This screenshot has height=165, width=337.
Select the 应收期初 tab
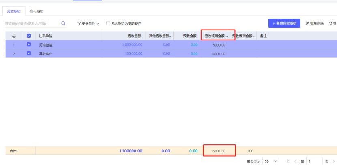tap(14, 11)
